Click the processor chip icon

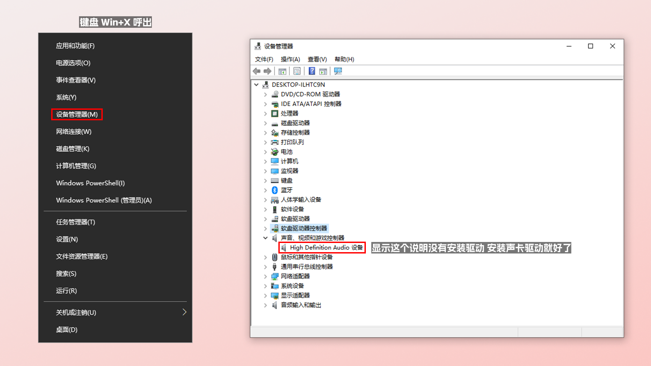point(275,114)
